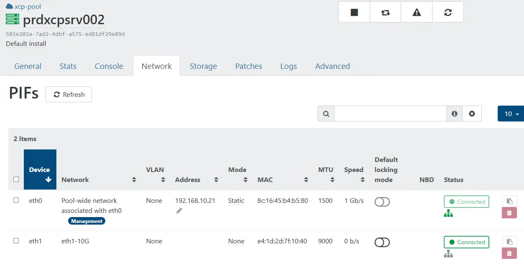Click the info icon beside the search field
This screenshot has width=524, height=268.
coord(454,113)
